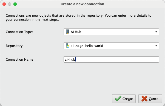Click the ai-edge-hello-world repository icon
Screen dimensions: 165x106
tap(67, 46)
